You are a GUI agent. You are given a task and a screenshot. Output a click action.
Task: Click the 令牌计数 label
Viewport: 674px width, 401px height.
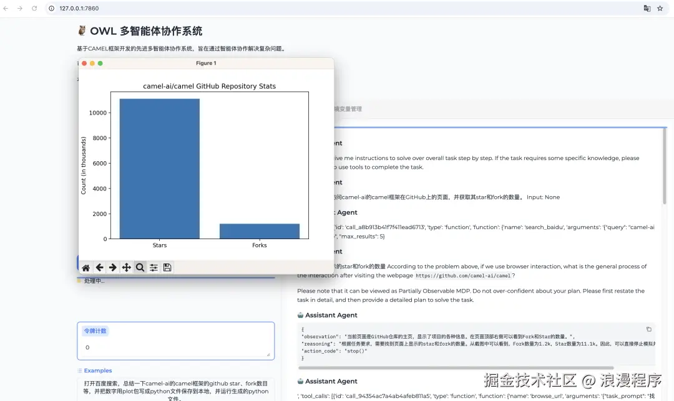pyautogui.click(x=95, y=331)
